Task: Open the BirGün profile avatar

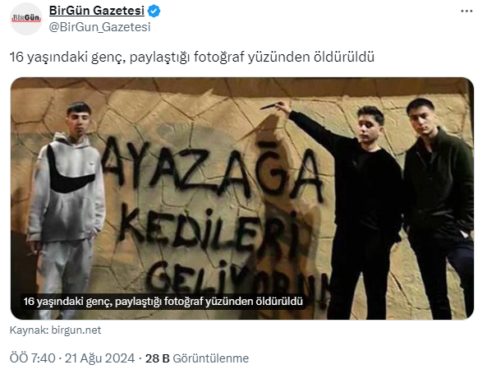Action: pyautogui.click(x=26, y=19)
